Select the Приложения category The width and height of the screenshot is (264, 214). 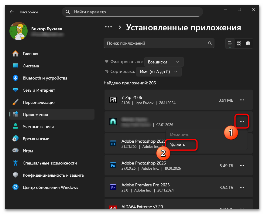pyautogui.click(x=52, y=114)
